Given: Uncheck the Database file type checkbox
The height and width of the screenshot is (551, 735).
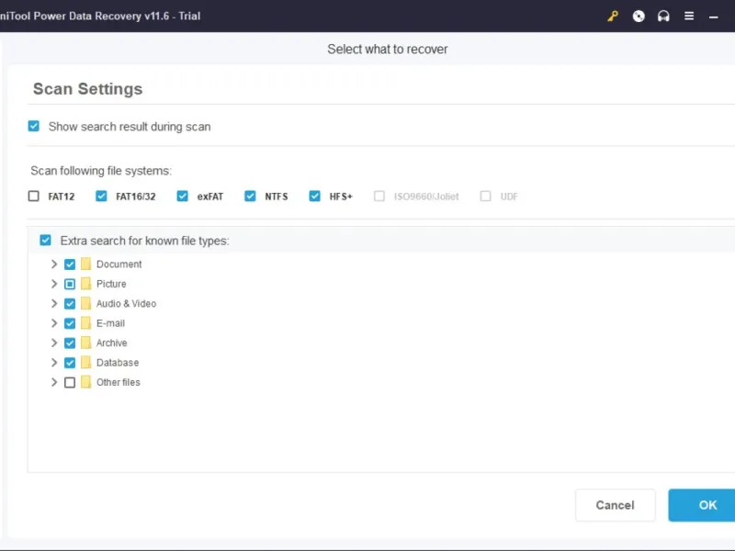Looking at the screenshot, I should 70,363.
